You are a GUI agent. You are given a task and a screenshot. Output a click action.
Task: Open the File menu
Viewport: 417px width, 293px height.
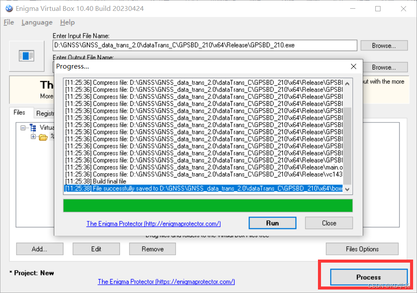pos(8,22)
